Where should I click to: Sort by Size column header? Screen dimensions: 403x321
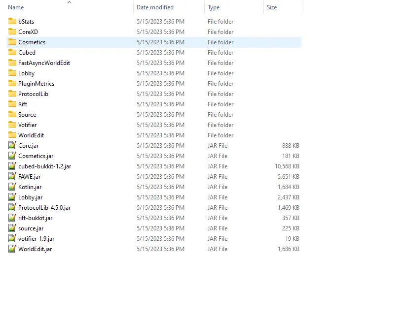pos(272,7)
